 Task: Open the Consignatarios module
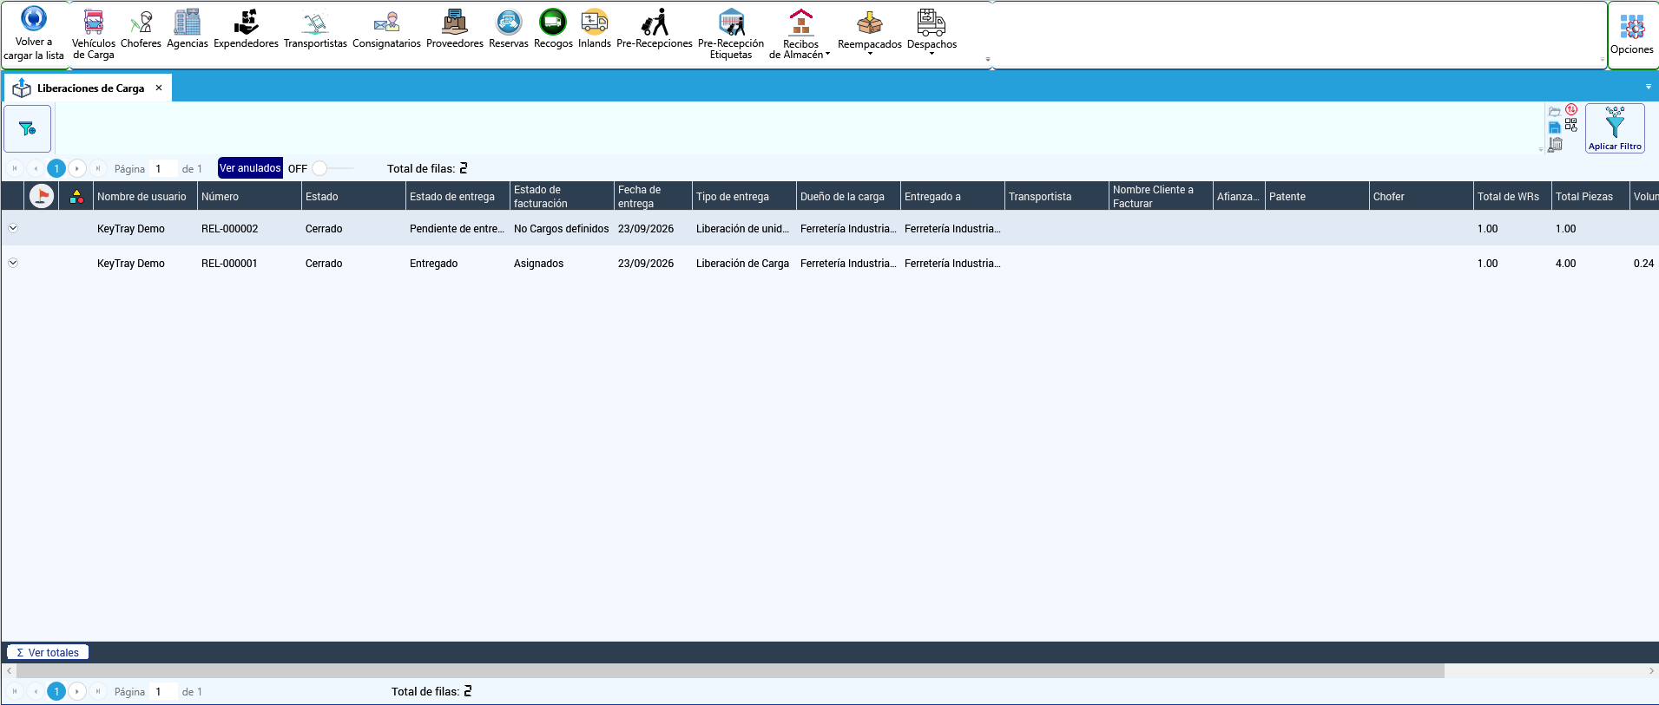[386, 30]
